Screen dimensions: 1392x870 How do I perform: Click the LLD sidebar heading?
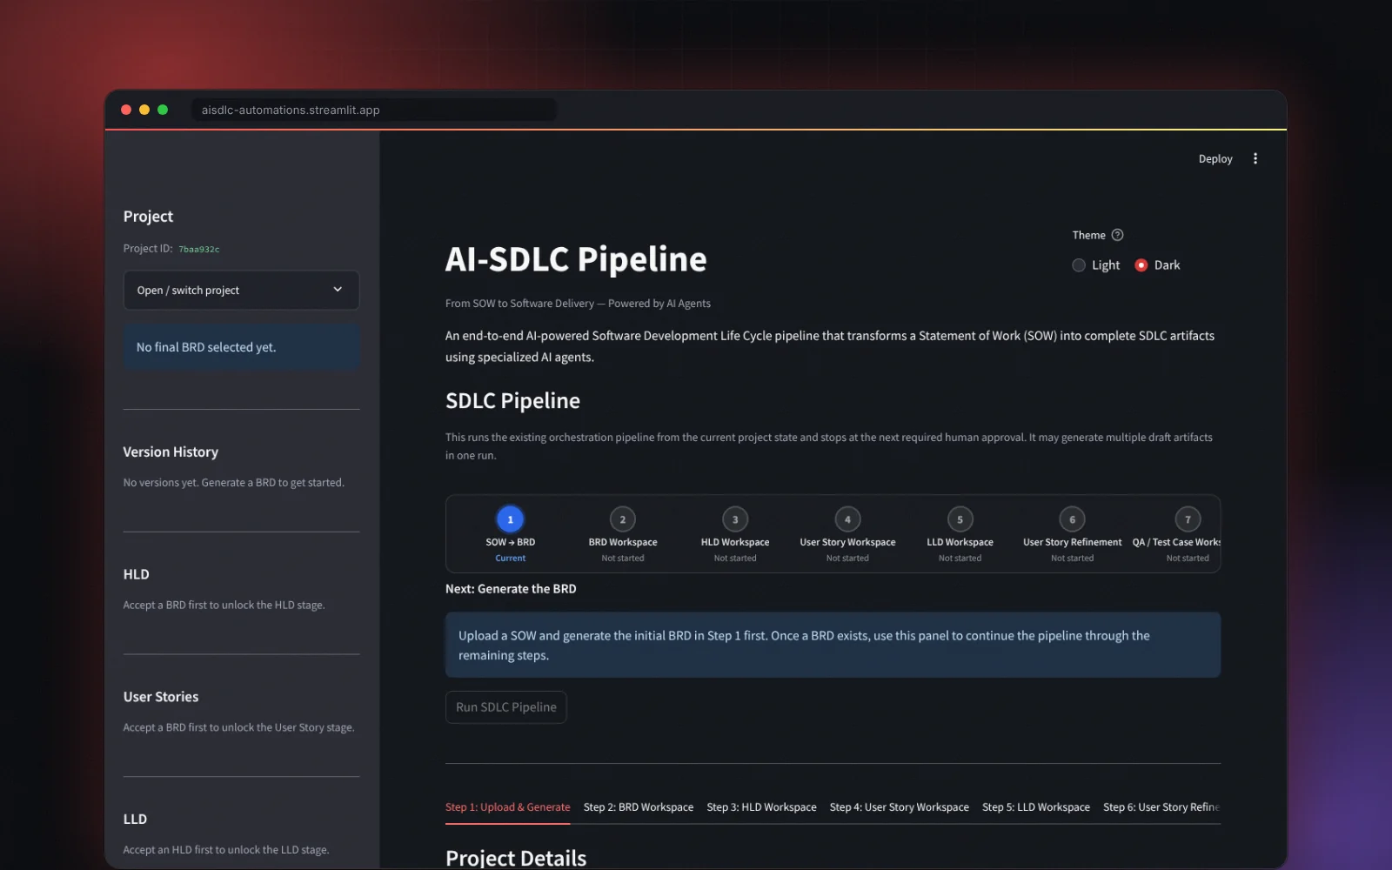[135, 819]
